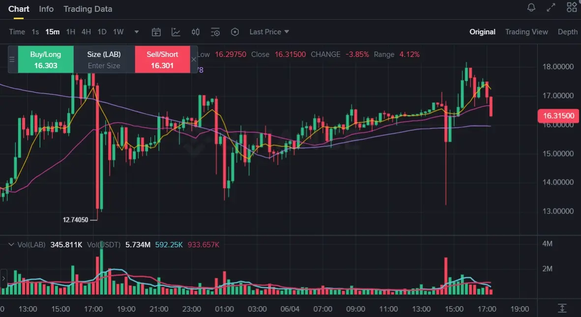Screen dimensions: 581x317
Task: Click the Buy/Long 16.303 button
Action: (x=46, y=59)
